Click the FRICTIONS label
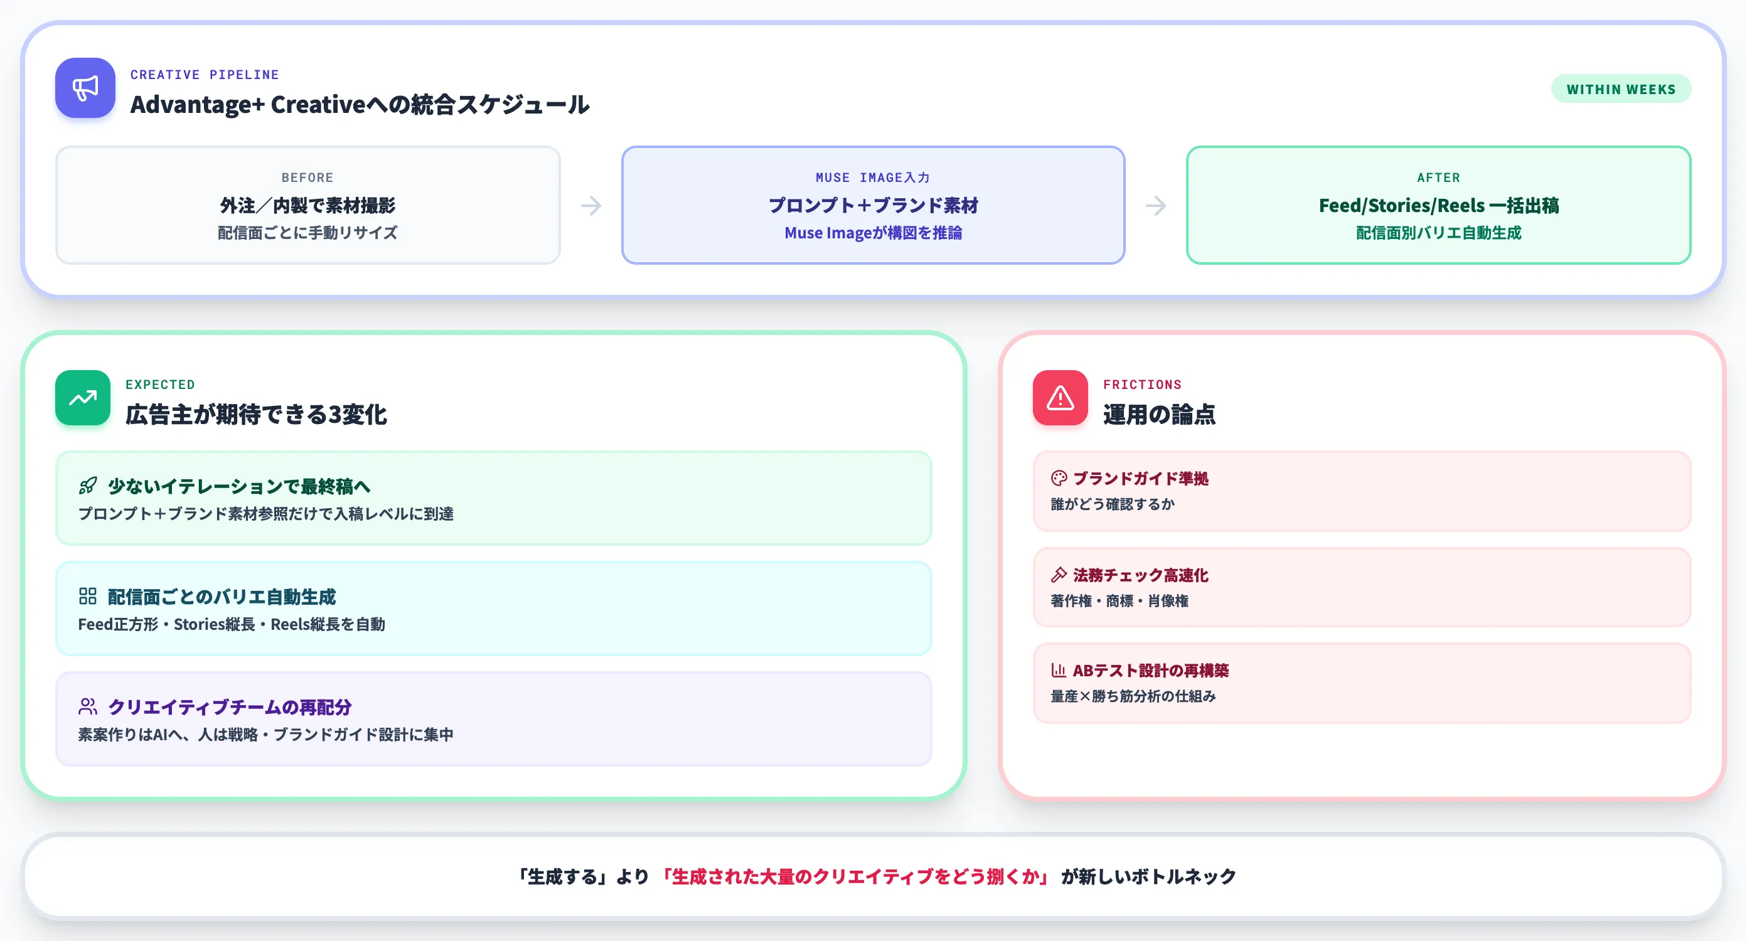Screen dimensions: 1747x941 [x=1142, y=385]
